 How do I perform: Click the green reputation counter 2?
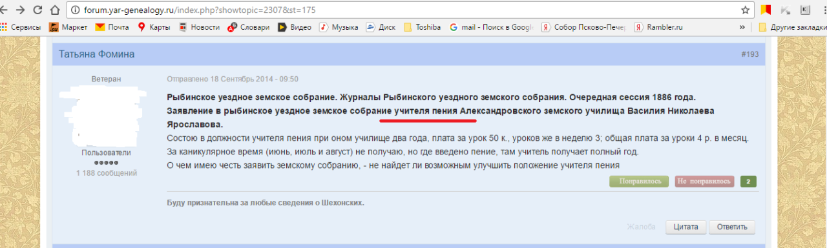748,181
